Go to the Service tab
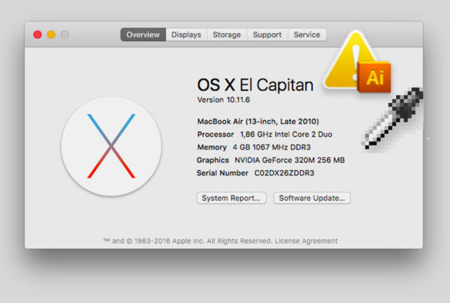This screenshot has height=303, width=450. pyautogui.click(x=306, y=35)
